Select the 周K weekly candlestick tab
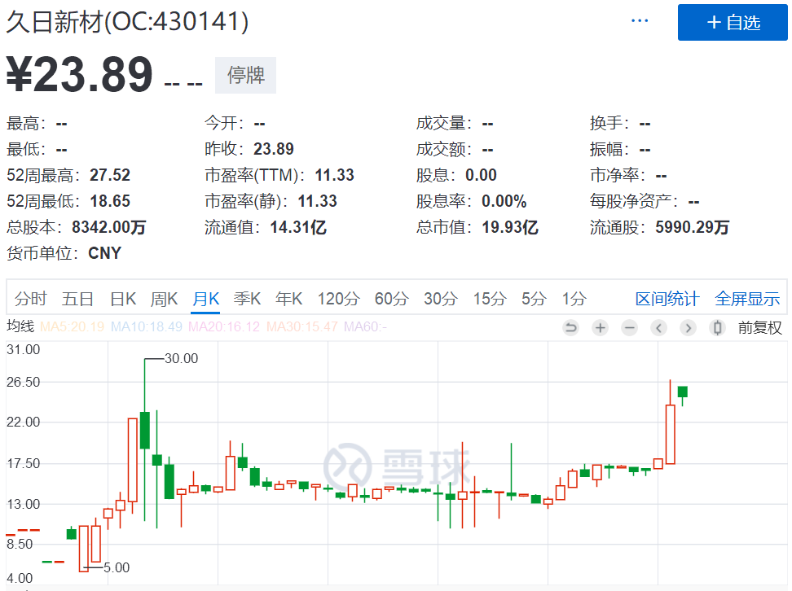The image size is (792, 591). pos(164,299)
